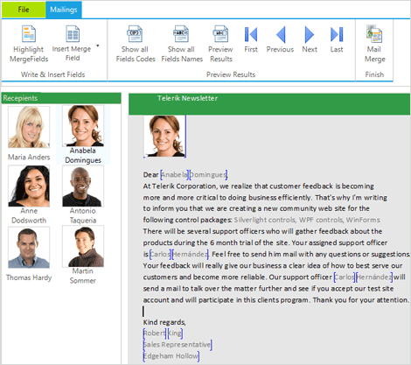Click the 'Sales Representative' merge field
This screenshot has height=365, width=411.
click(178, 345)
